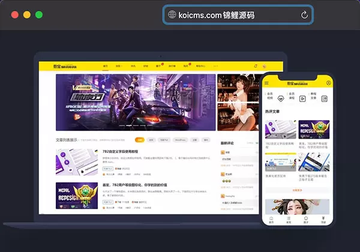Click the category tag under first article
This screenshot has width=360, height=252.
click(x=107, y=169)
